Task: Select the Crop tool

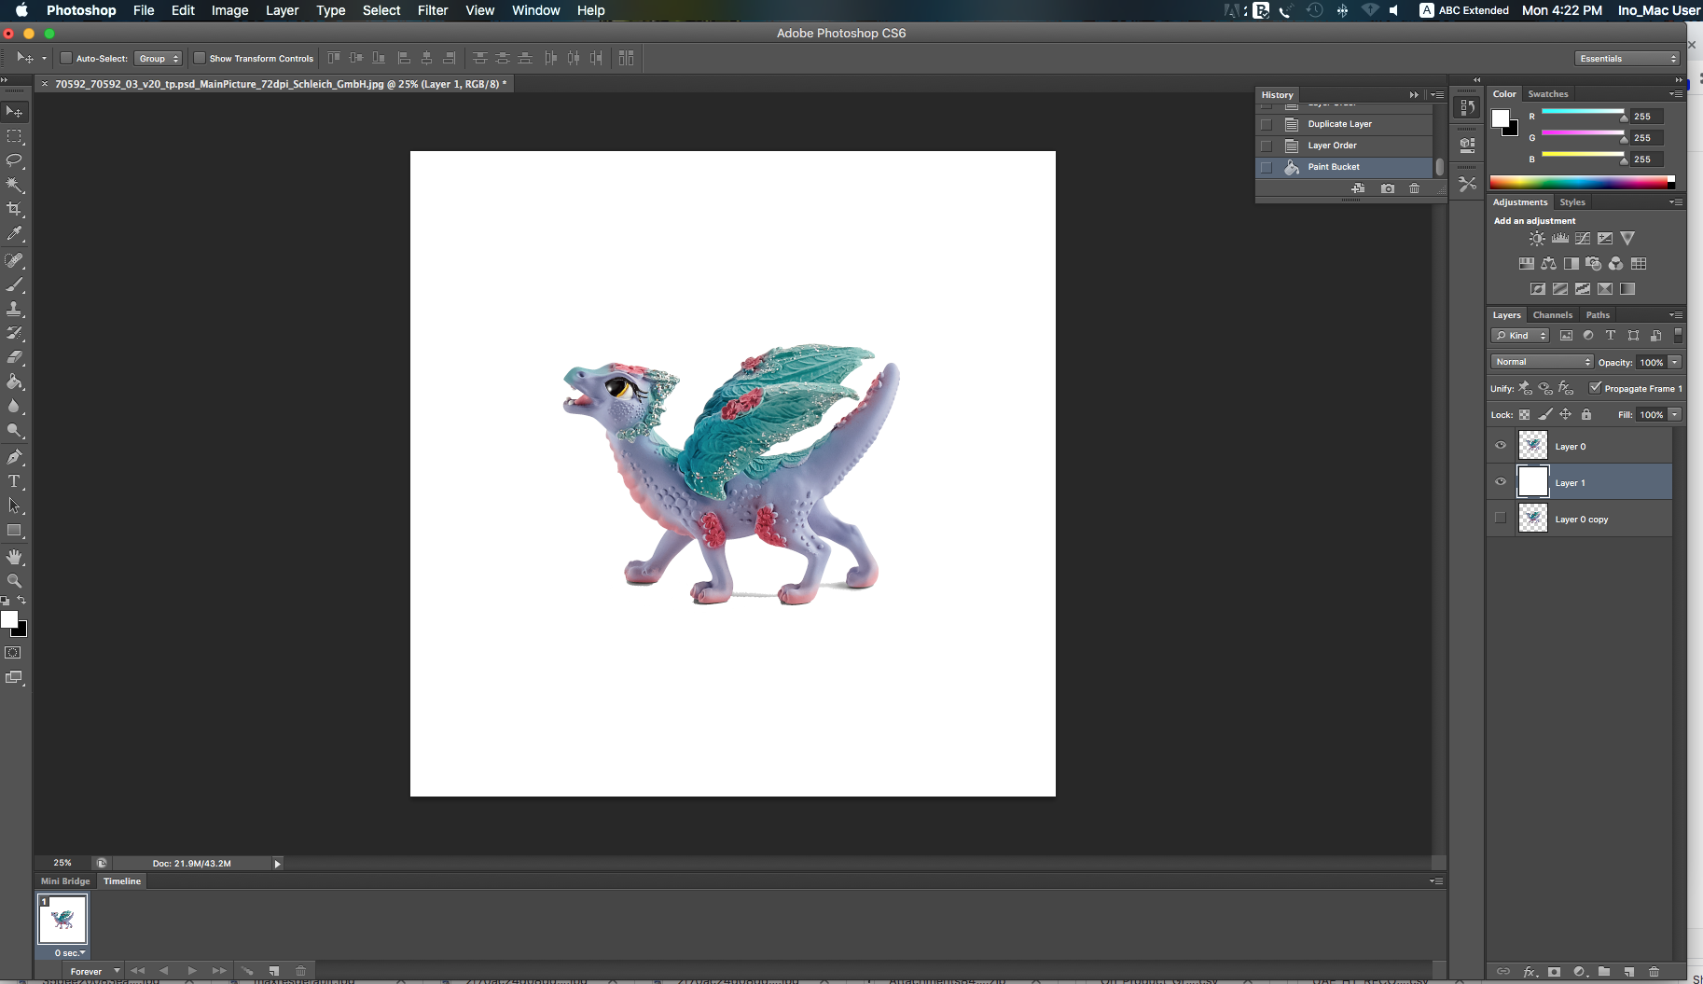Action: pos(14,209)
